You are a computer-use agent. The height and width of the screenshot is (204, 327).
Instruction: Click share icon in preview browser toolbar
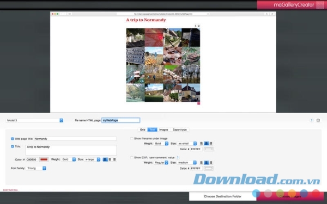point(267,14)
